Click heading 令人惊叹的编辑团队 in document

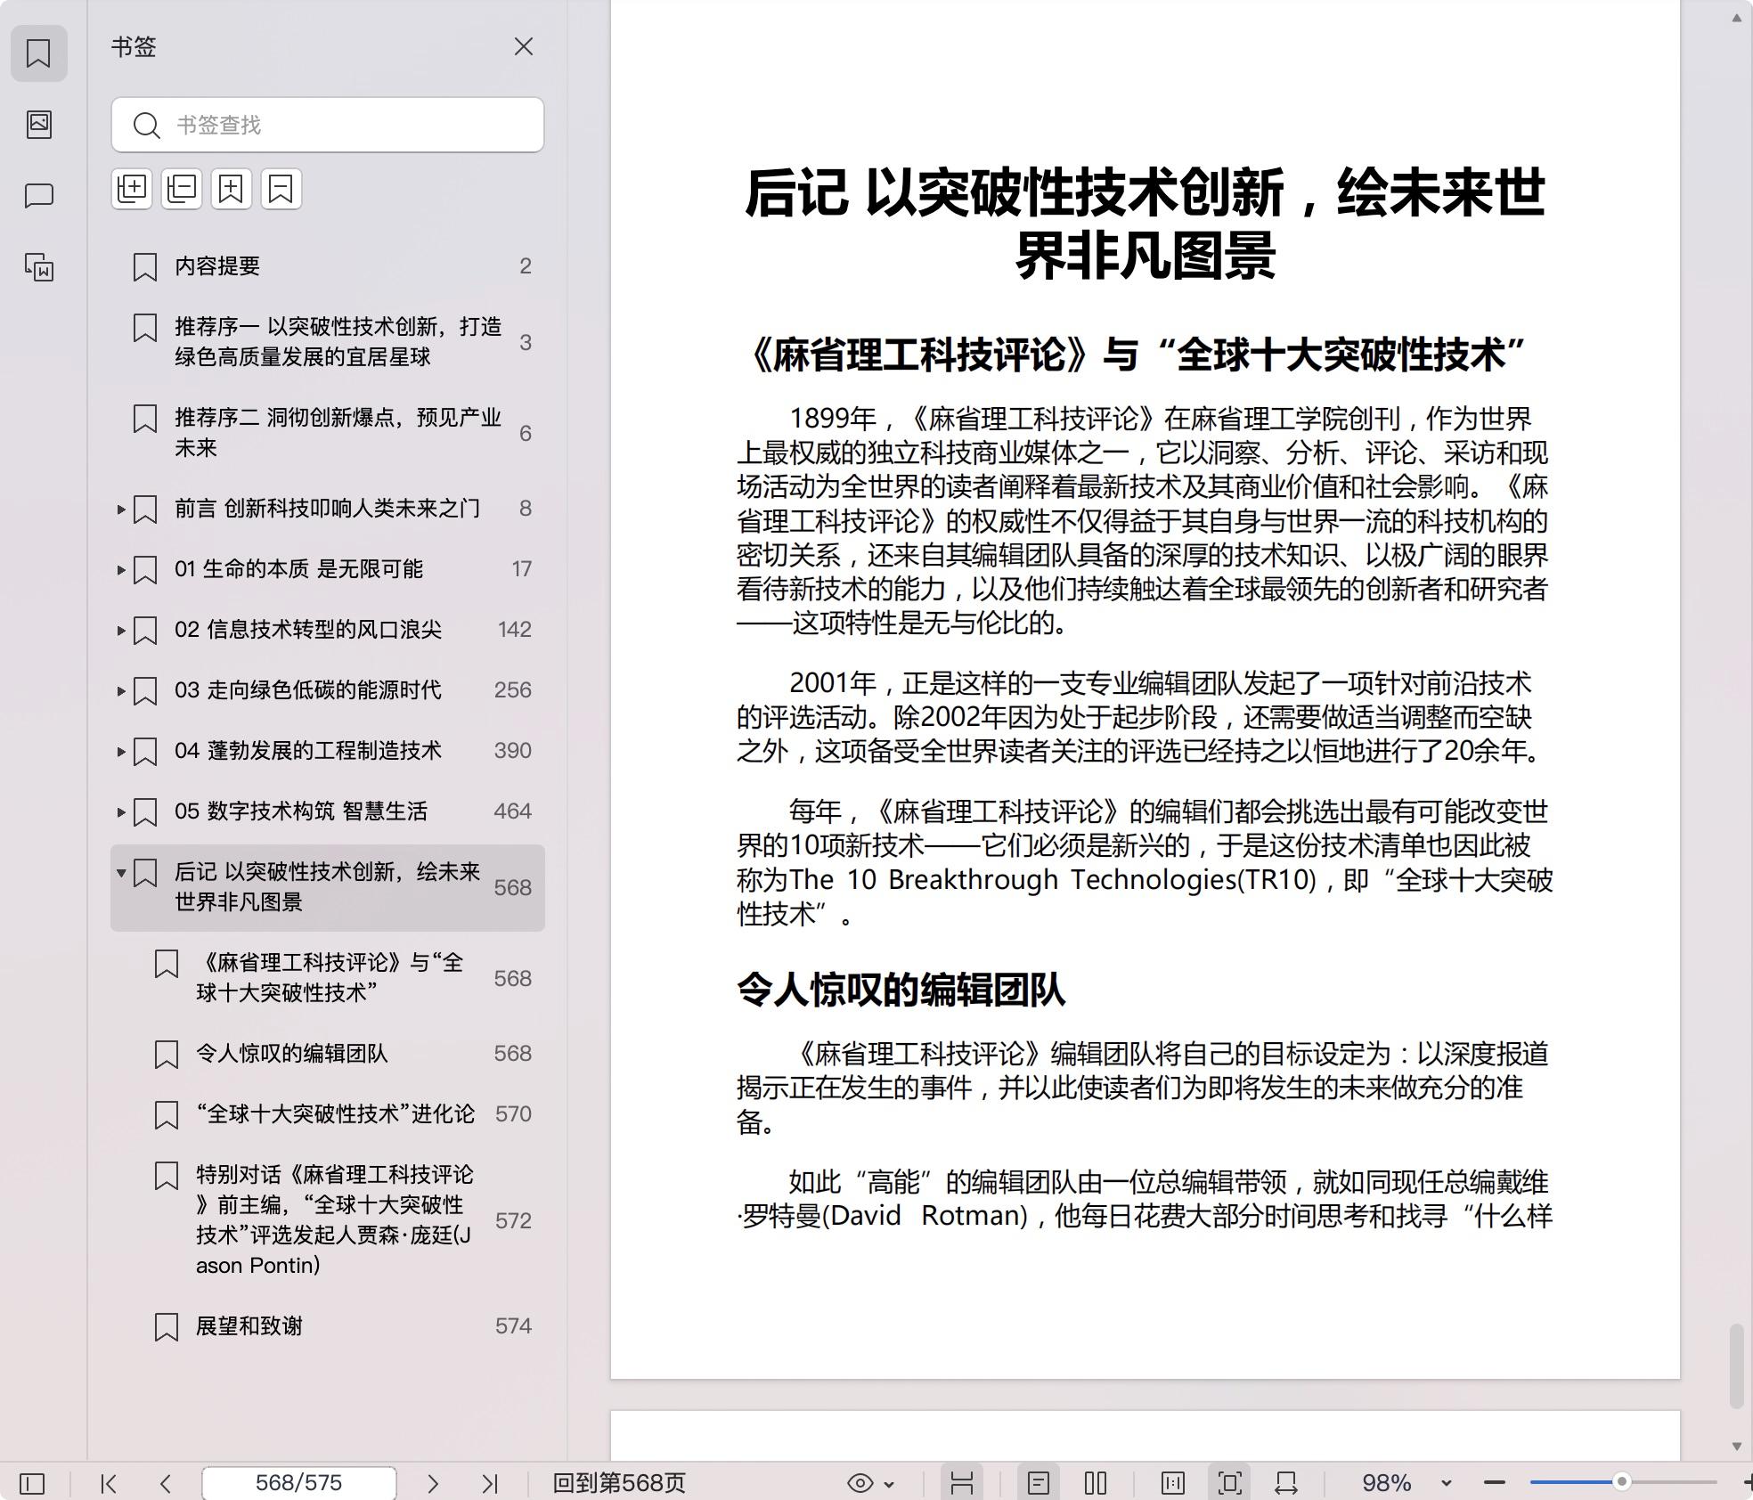[901, 990]
